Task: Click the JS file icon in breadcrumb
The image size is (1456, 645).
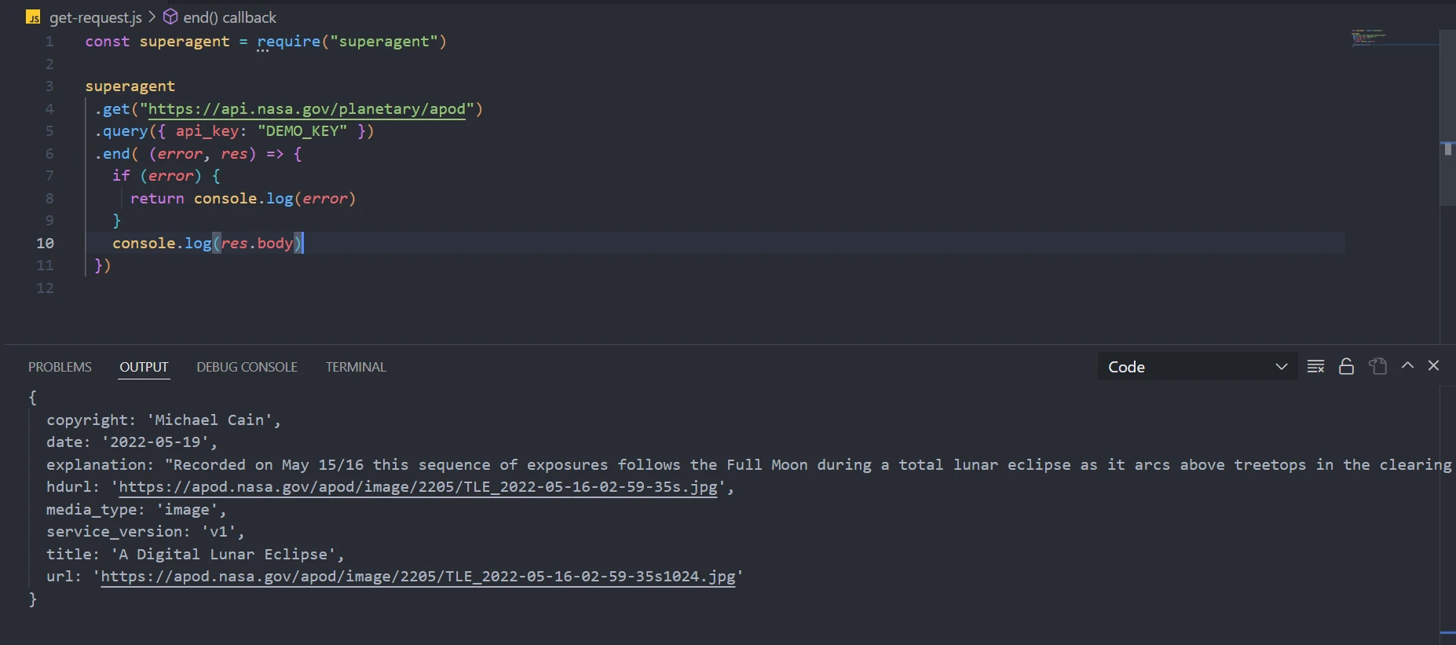Action: 34,17
